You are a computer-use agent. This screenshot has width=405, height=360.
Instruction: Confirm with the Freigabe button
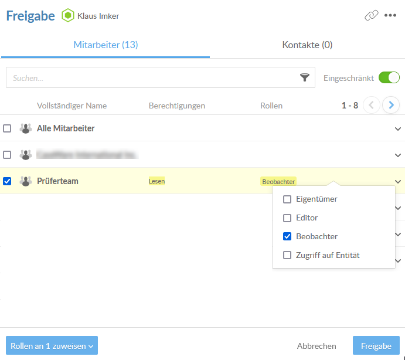pos(376,345)
